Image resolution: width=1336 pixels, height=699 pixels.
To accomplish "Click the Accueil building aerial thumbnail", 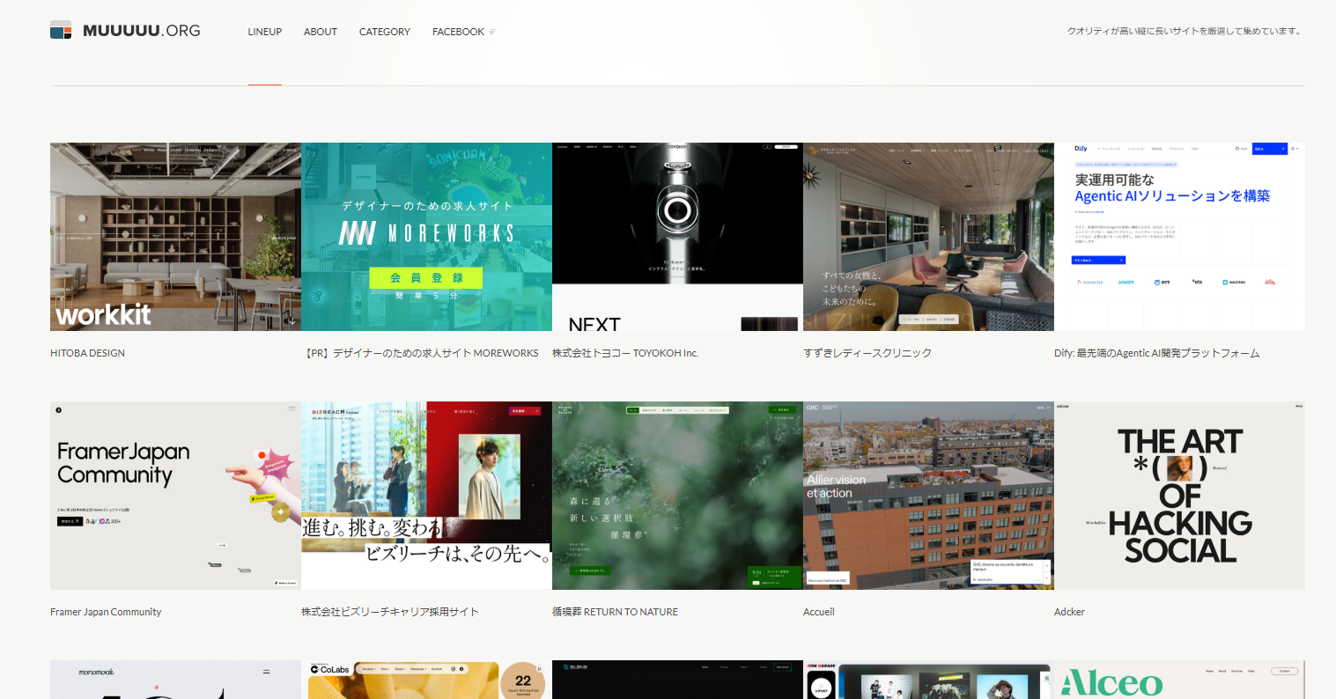I will pos(928,496).
